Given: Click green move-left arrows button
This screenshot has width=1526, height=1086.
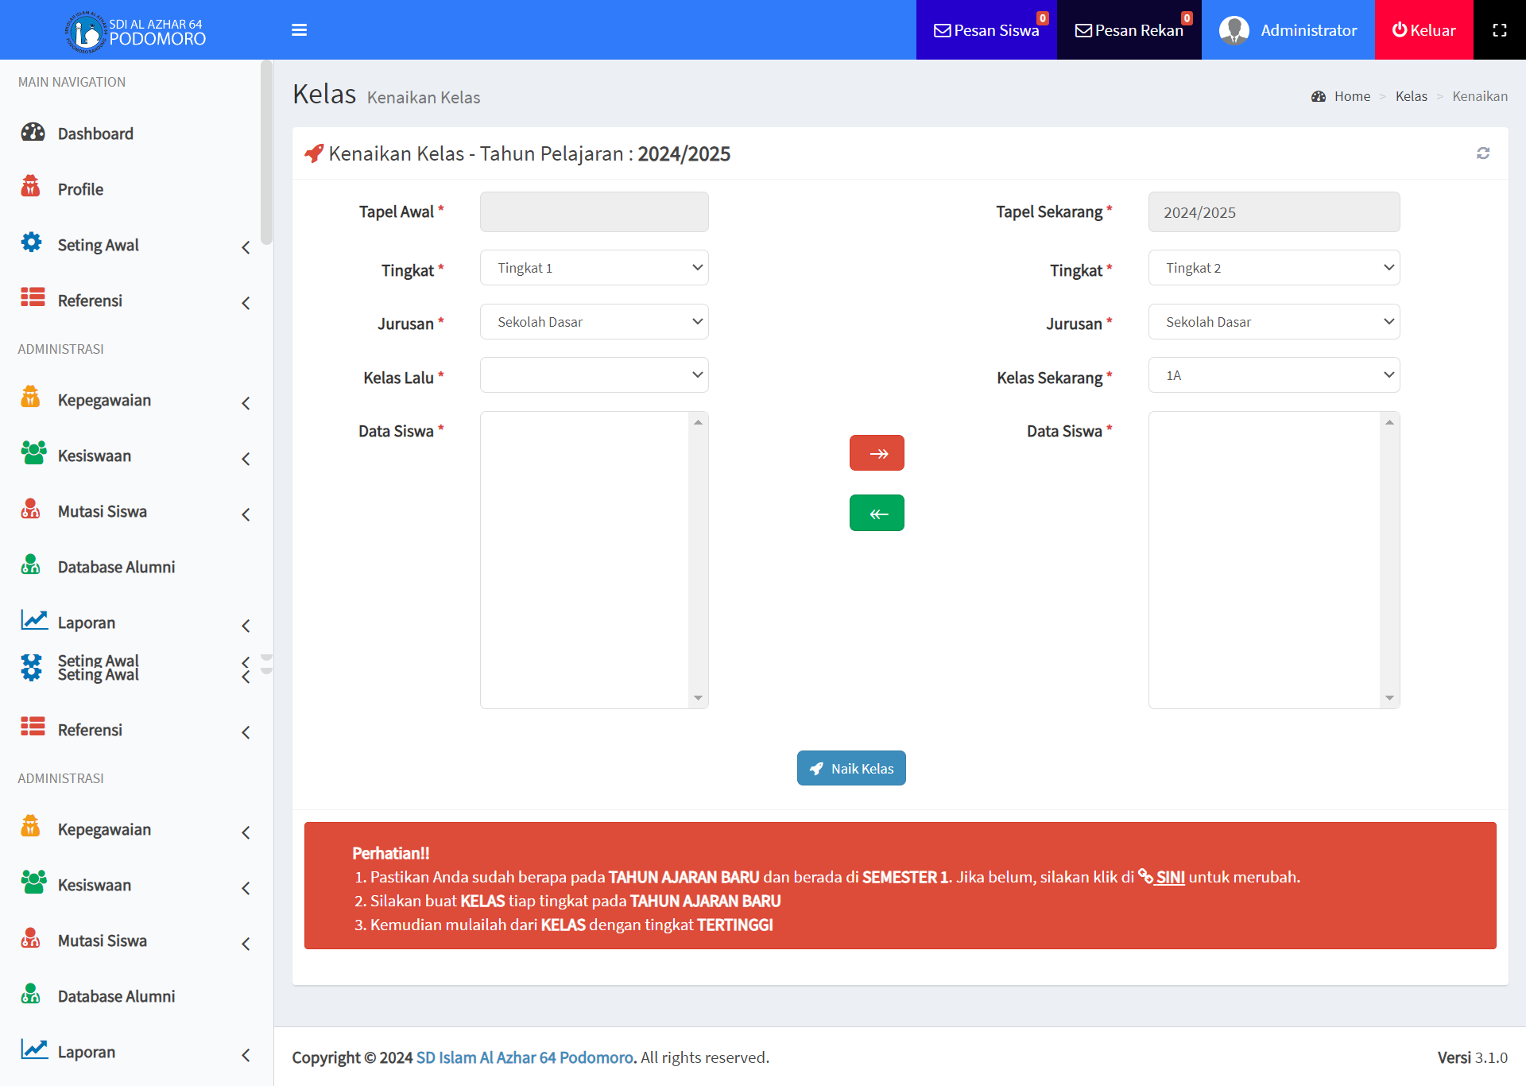Looking at the screenshot, I should coord(877,514).
